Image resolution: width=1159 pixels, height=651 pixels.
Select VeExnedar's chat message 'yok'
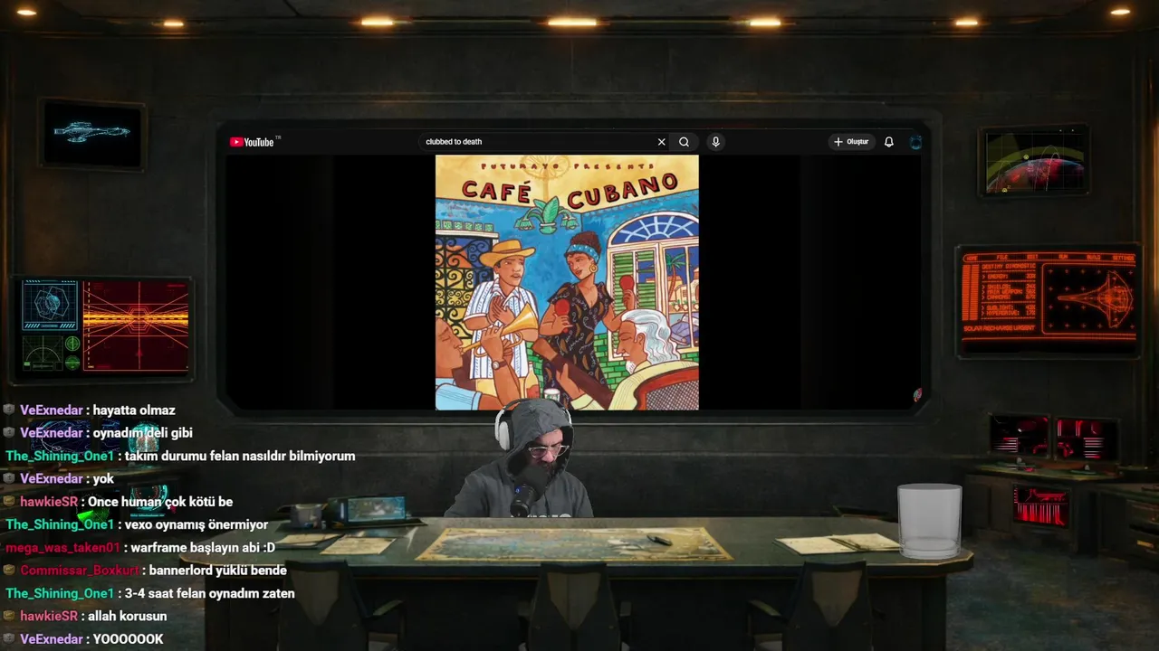point(103,479)
